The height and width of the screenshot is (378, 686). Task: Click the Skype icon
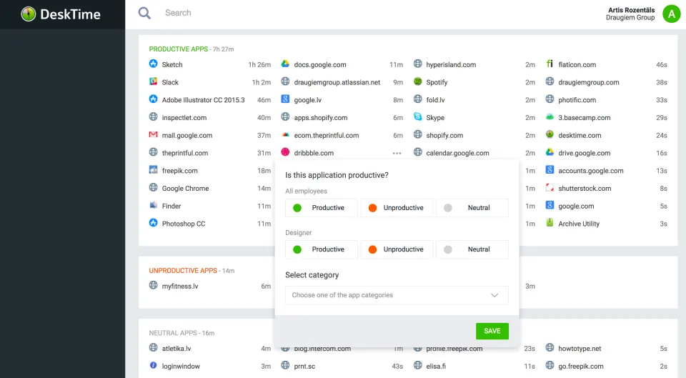pos(418,116)
